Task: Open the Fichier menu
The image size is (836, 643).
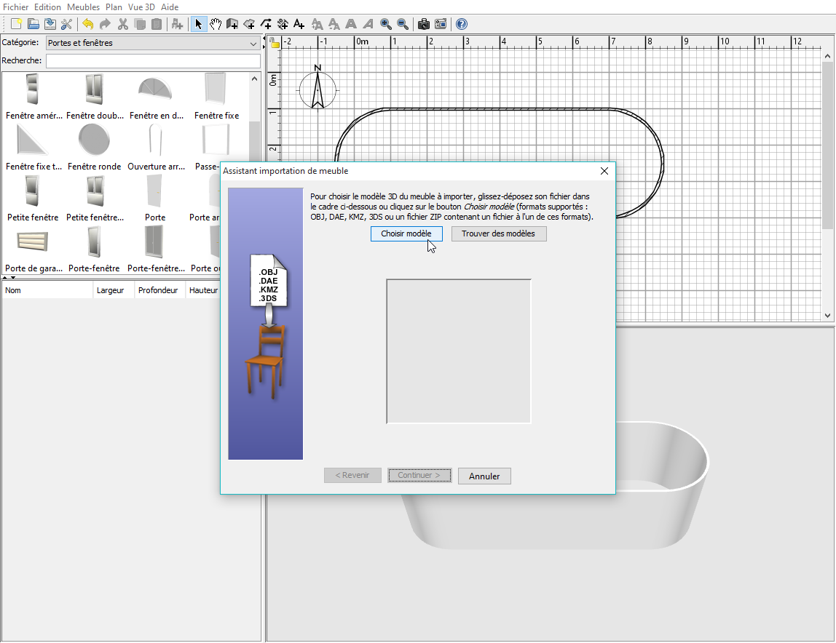Action: 15,7
